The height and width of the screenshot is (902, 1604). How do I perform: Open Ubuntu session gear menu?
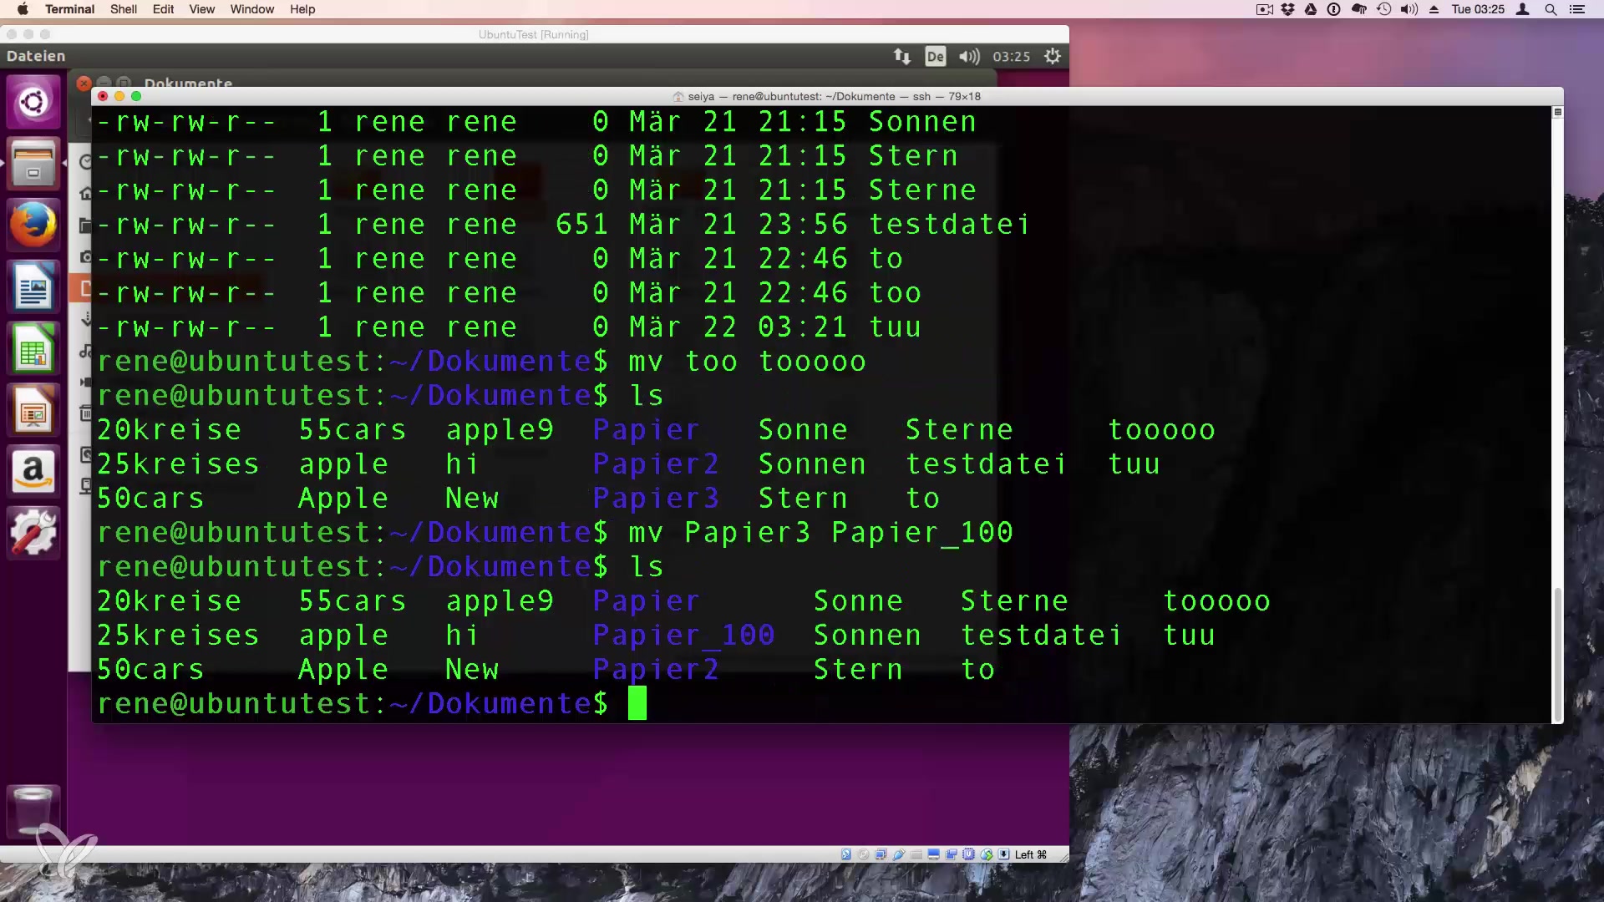coord(1053,56)
